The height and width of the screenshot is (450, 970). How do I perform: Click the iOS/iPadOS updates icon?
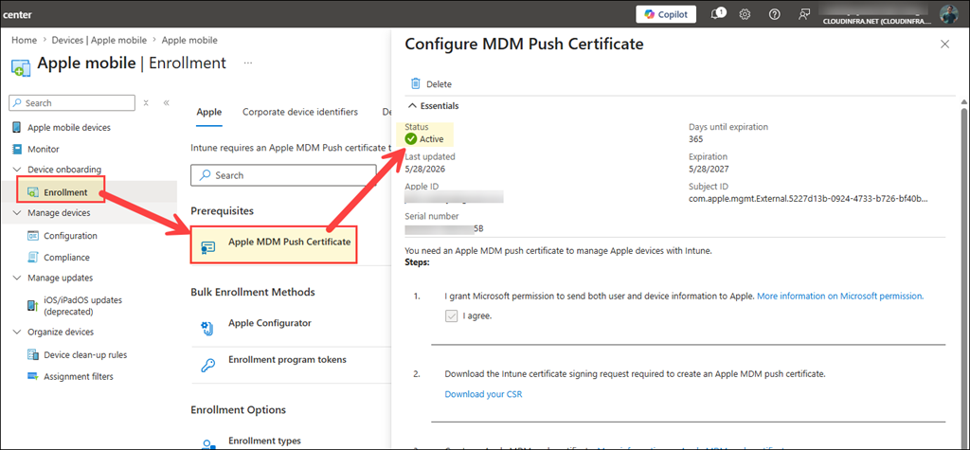[x=33, y=306]
